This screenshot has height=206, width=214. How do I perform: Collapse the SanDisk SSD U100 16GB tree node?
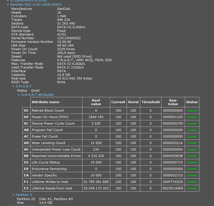[x=8, y=5]
